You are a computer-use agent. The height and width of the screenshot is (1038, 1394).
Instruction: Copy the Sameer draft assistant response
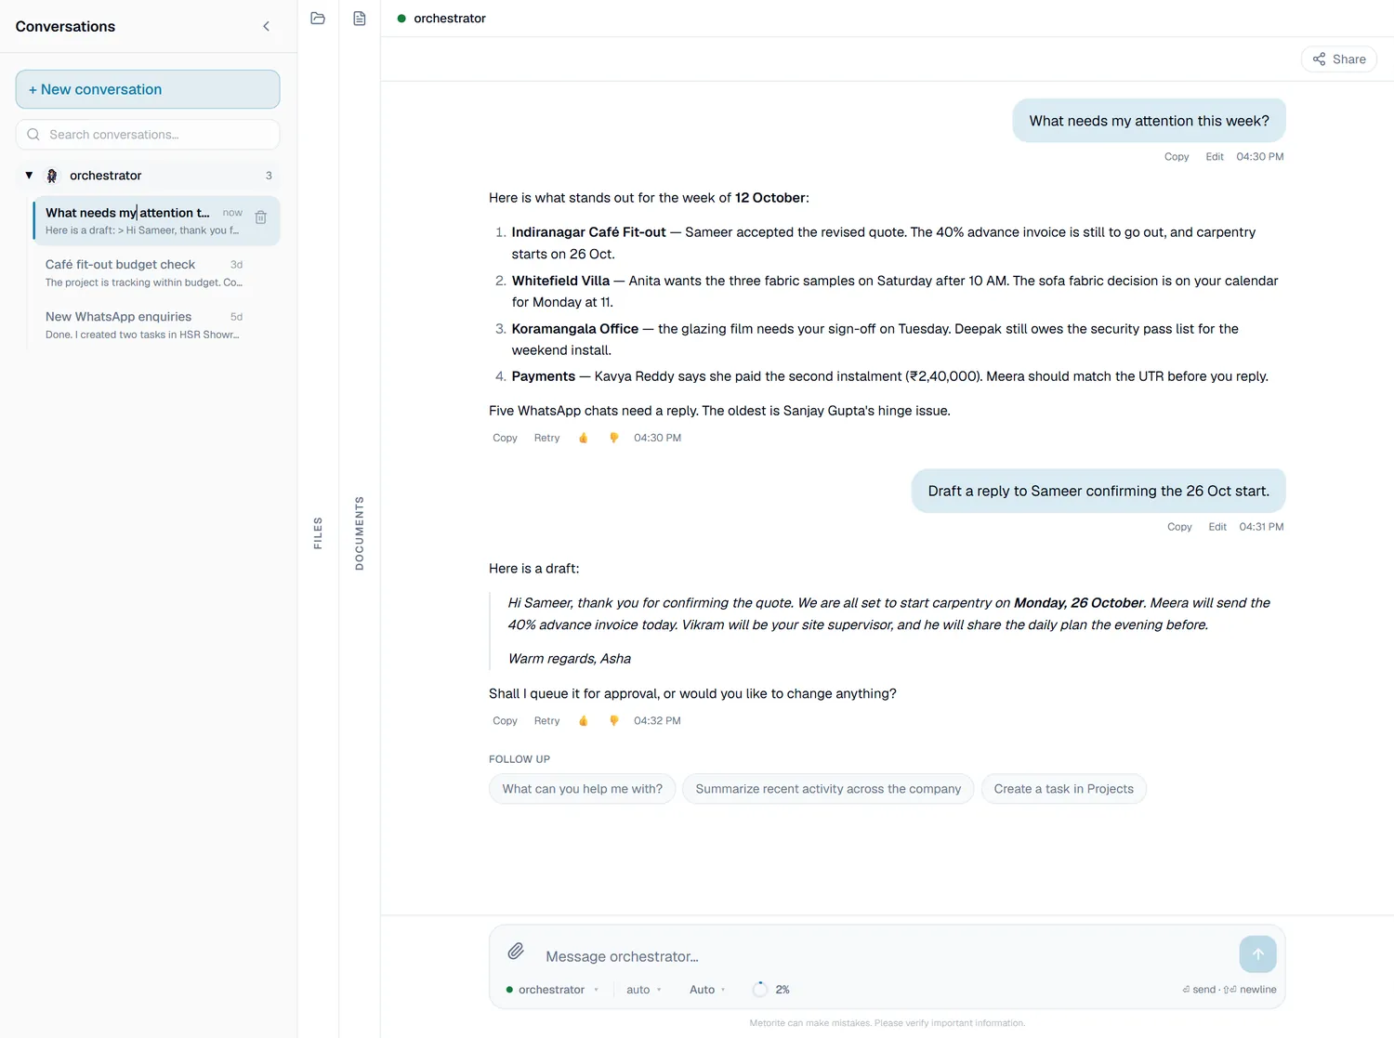[505, 721]
